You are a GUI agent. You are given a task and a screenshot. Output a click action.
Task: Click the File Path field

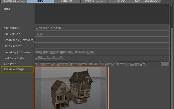tap(97, 64)
